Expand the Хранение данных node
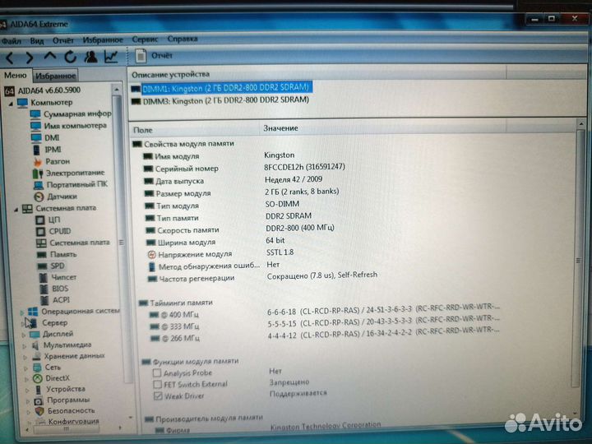 point(25,357)
